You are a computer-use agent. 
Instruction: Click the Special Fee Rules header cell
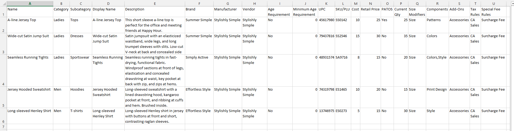coord(494,12)
